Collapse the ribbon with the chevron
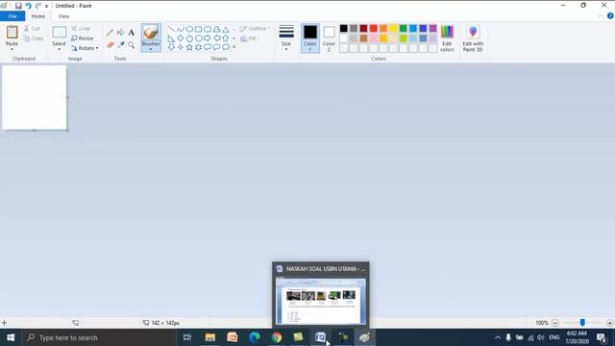This screenshot has width=615, height=346. (601, 16)
